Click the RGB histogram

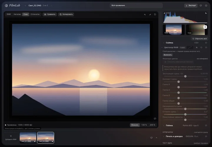pyautogui.click(x=185, y=17)
